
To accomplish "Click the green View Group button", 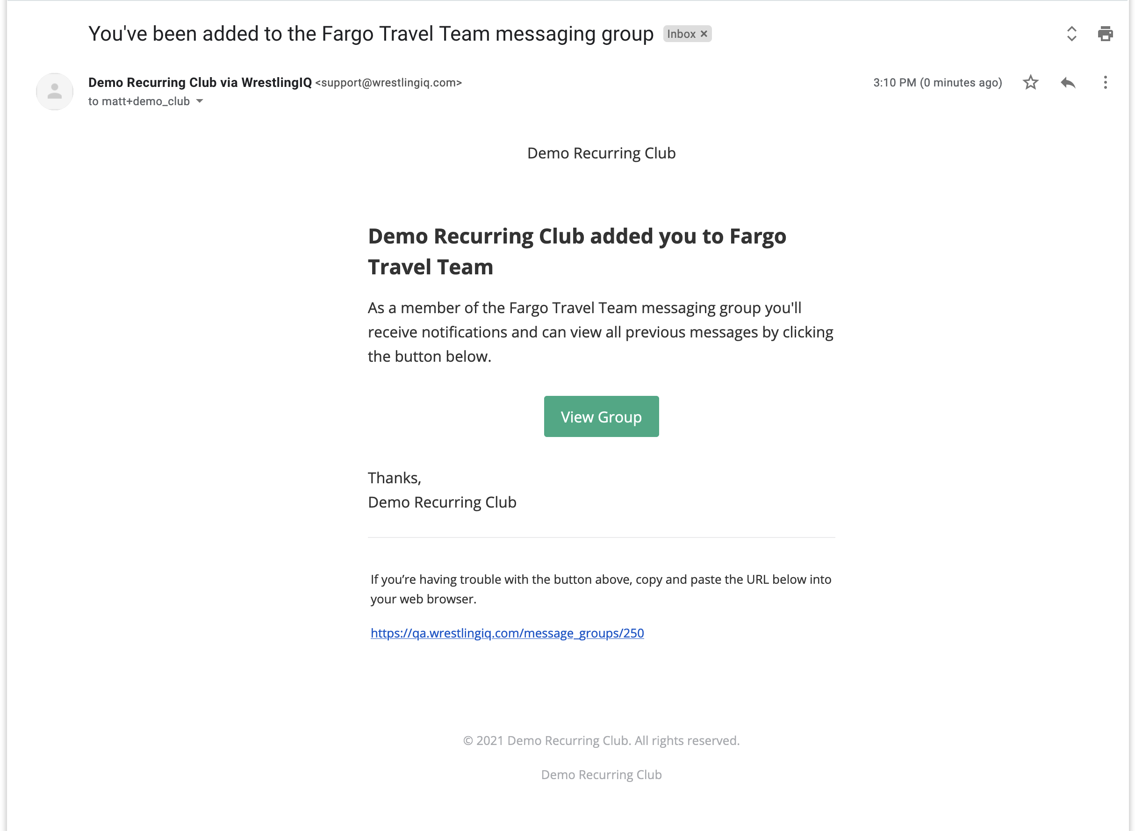I will coord(601,416).
